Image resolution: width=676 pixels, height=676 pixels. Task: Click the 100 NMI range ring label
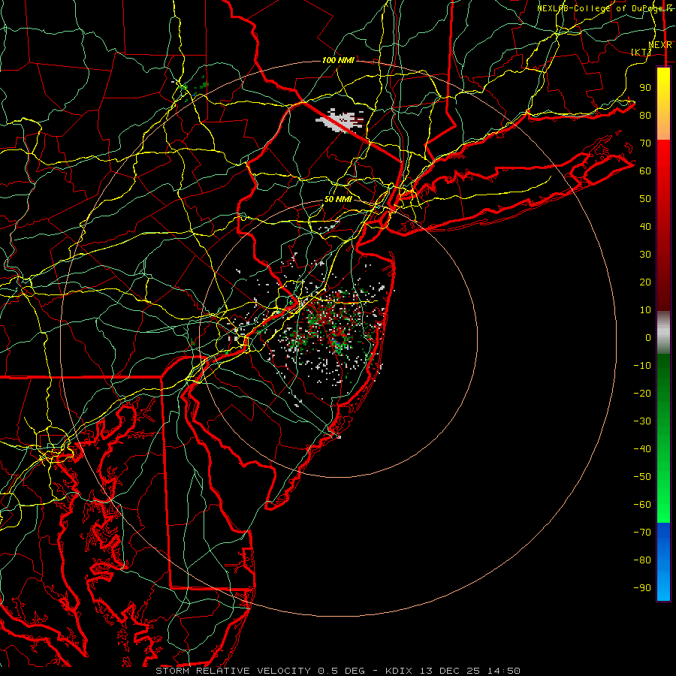click(x=338, y=60)
